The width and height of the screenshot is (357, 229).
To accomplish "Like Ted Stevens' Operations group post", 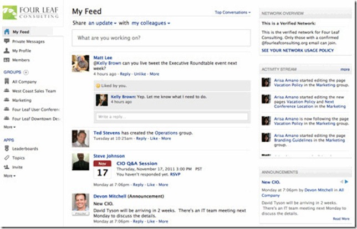I will coord(155,139).
